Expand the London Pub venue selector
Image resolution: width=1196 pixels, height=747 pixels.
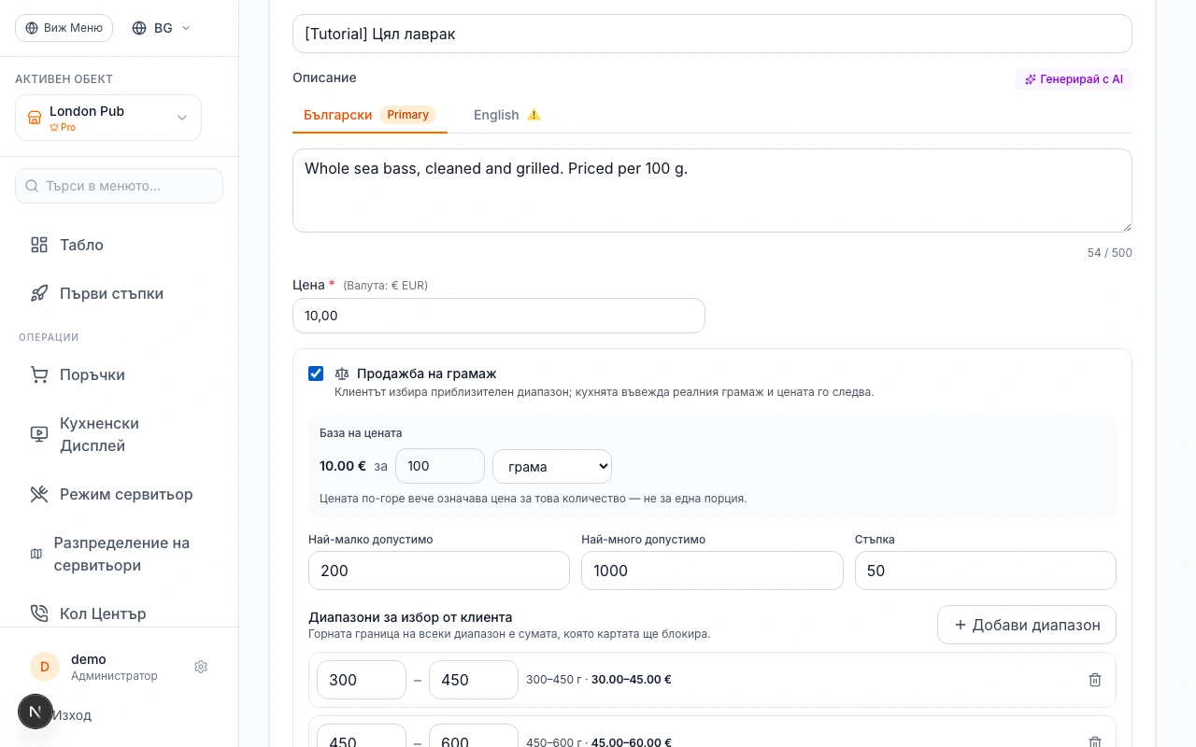[x=108, y=118]
